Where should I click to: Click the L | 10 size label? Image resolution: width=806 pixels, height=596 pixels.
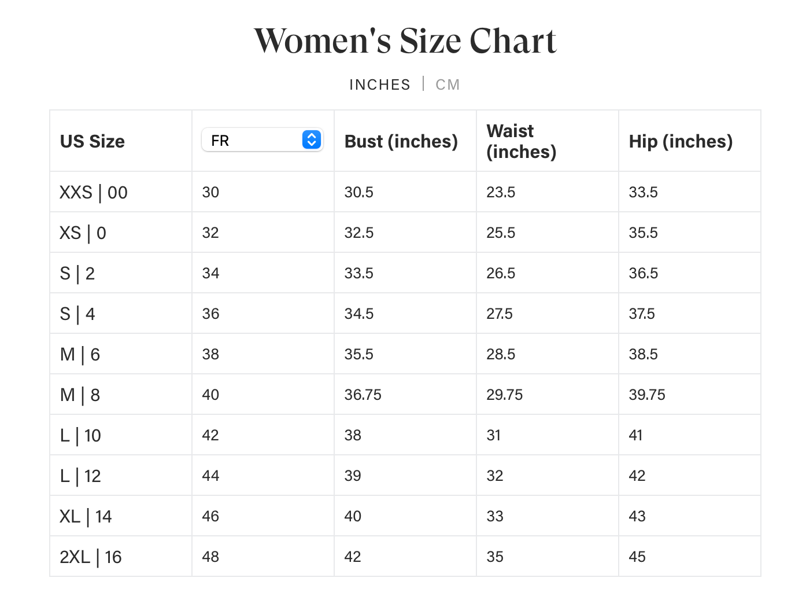80,435
